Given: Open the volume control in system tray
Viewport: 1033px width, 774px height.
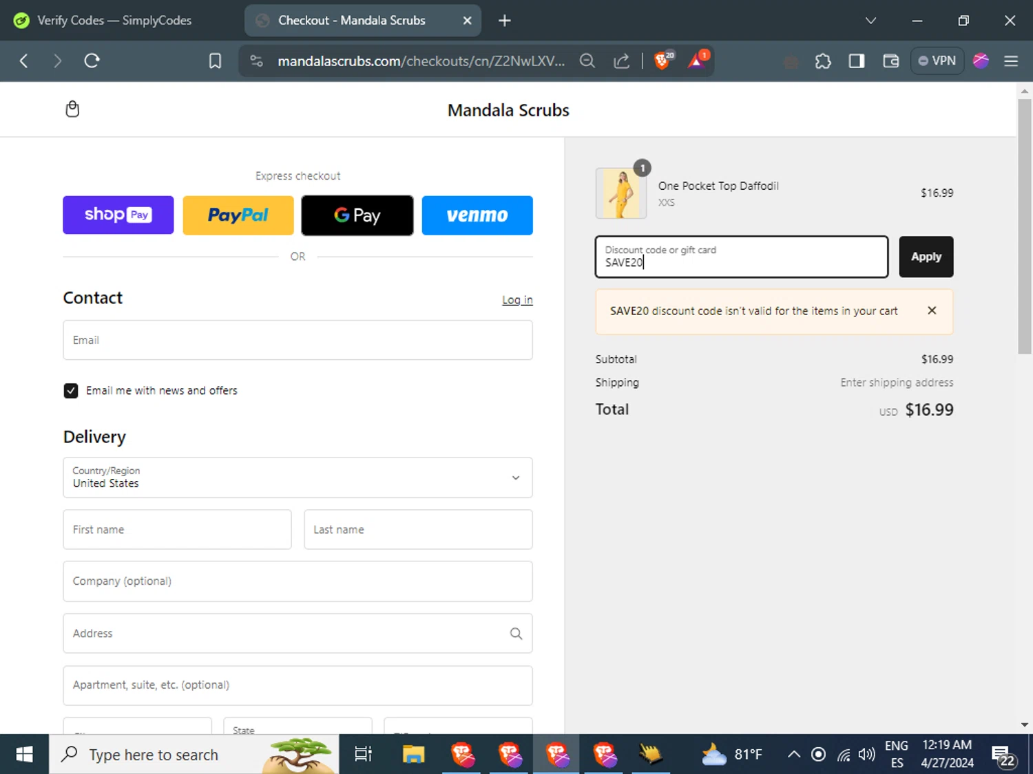Looking at the screenshot, I should 866,755.
